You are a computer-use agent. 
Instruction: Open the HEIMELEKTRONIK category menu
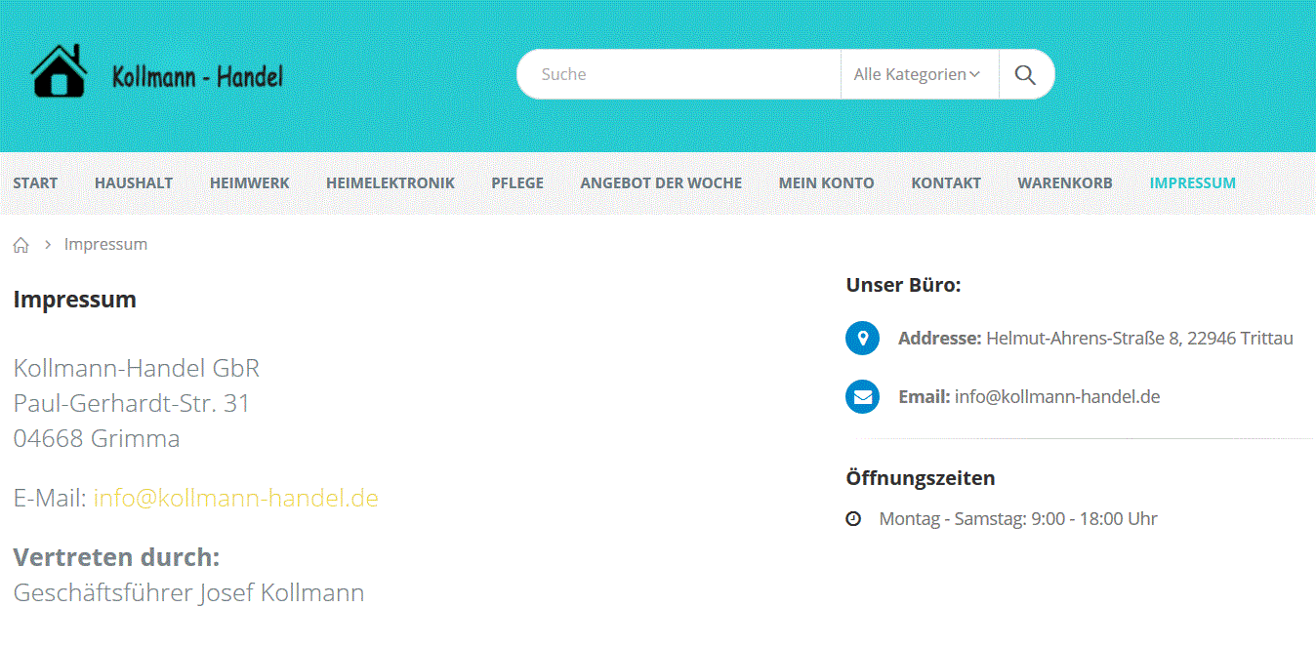(x=391, y=182)
